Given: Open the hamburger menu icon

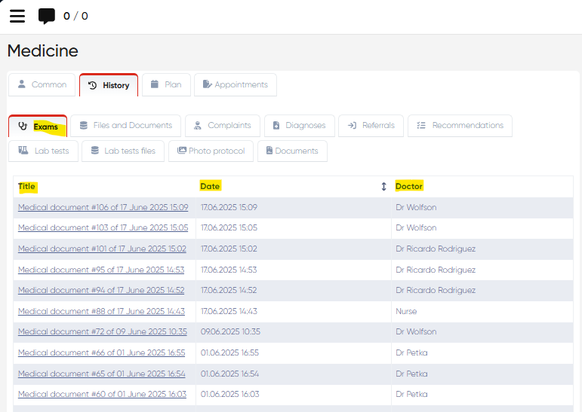Looking at the screenshot, I should 17,16.
